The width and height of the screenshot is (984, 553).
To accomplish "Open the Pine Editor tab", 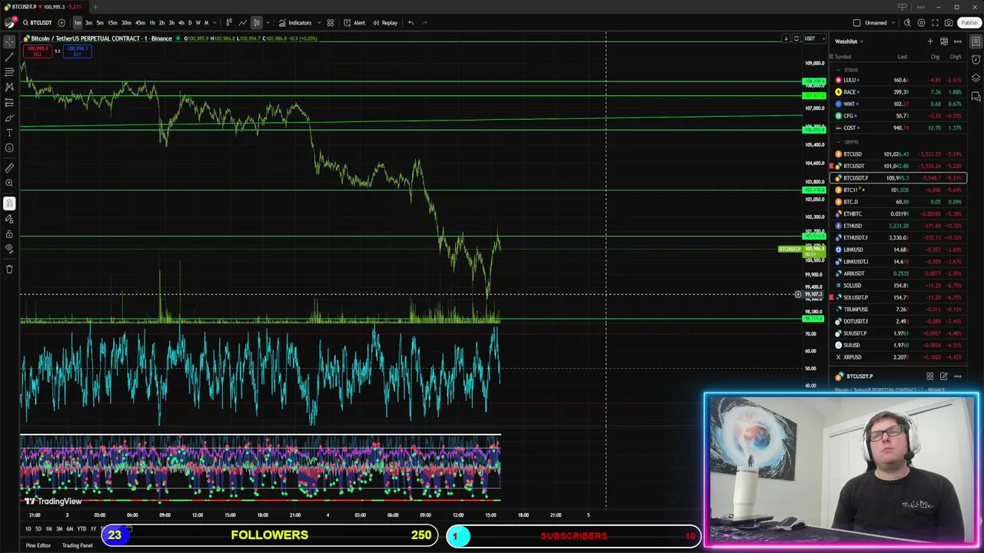I will 38,545.
